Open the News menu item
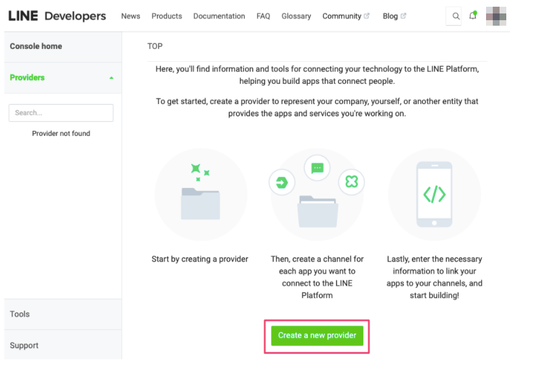The width and height of the screenshot is (540, 366). (x=131, y=16)
